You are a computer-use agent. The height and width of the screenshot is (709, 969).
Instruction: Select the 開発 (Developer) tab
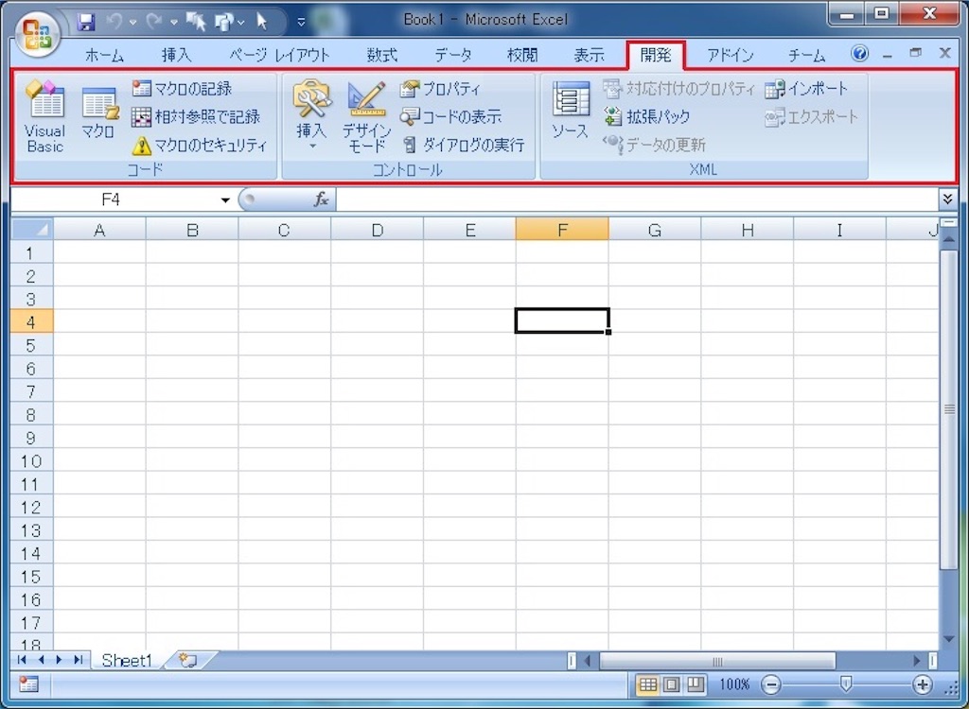pyautogui.click(x=656, y=56)
